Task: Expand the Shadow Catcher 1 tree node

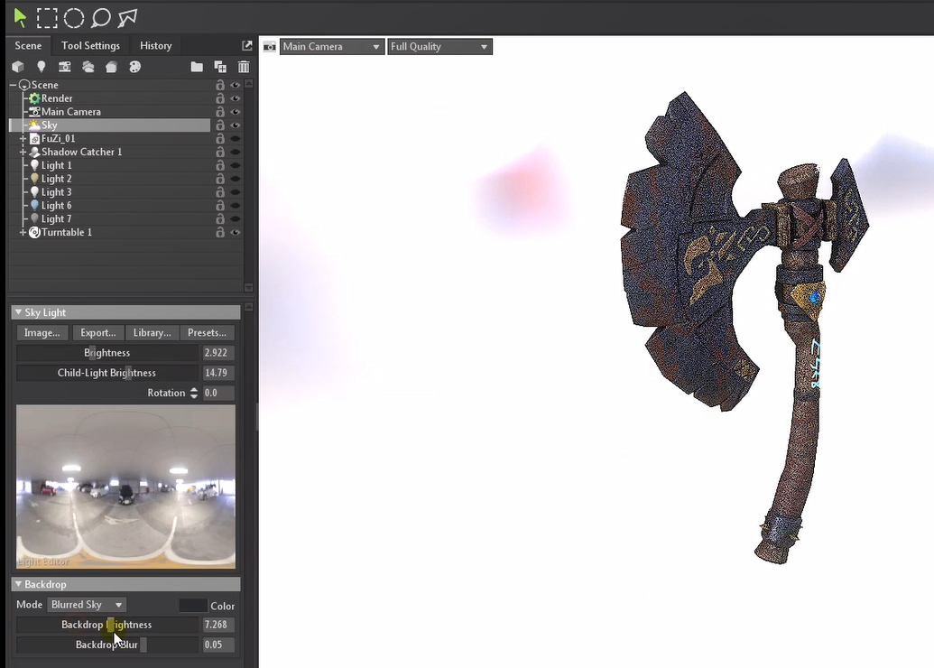Action: click(x=23, y=153)
